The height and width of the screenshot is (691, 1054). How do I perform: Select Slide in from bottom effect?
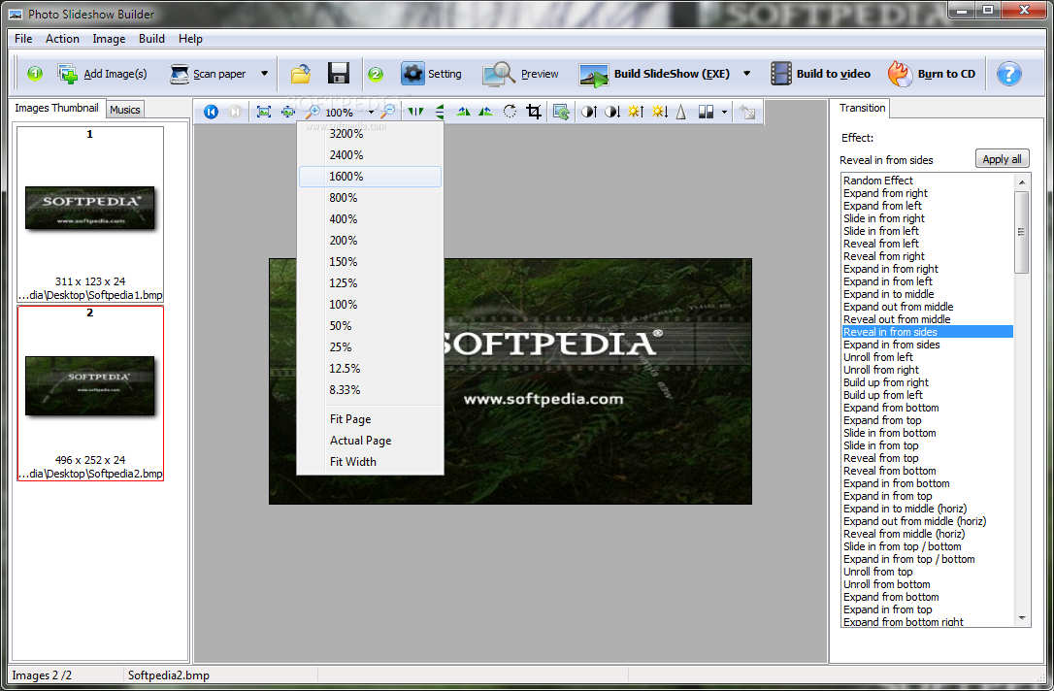[928, 433]
